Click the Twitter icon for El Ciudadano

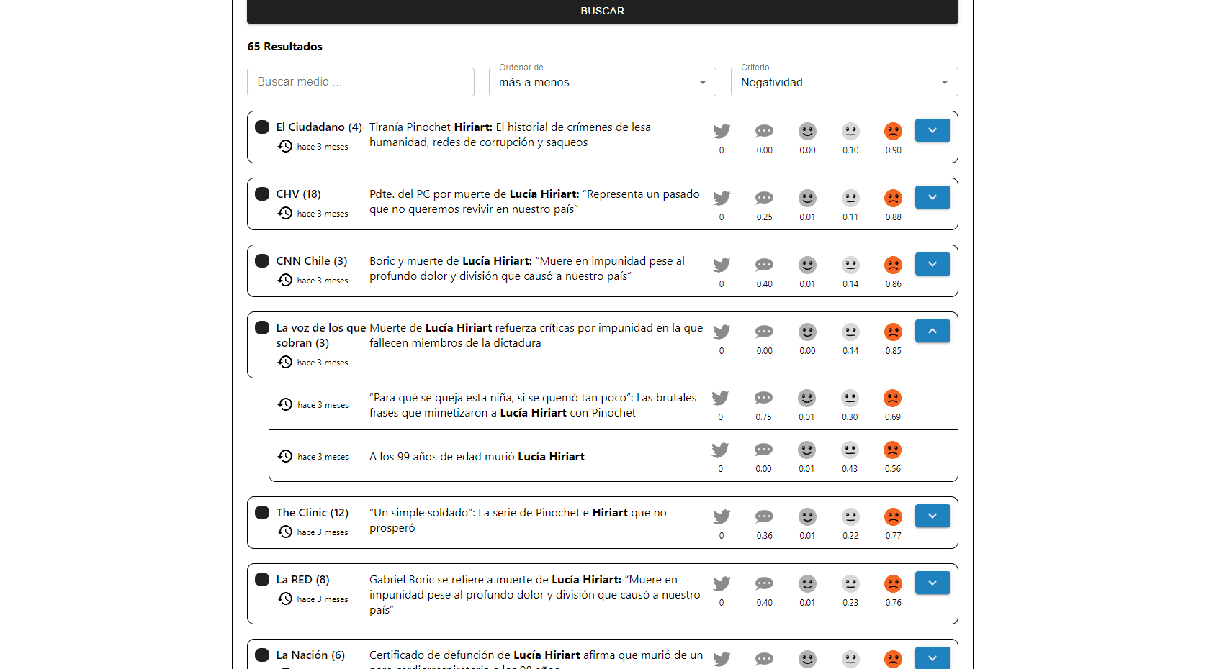pyautogui.click(x=722, y=131)
